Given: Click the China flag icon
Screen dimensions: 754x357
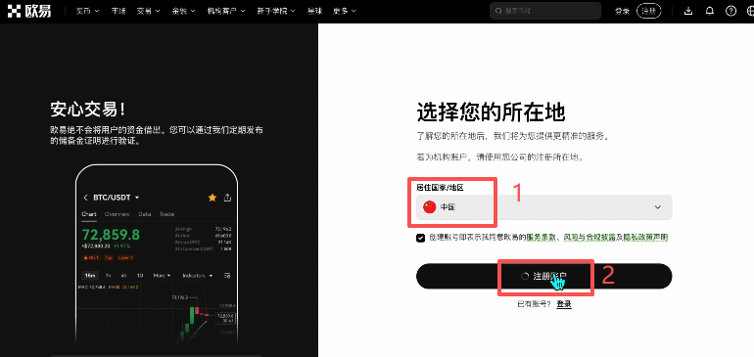Looking at the screenshot, I should pyautogui.click(x=429, y=207).
